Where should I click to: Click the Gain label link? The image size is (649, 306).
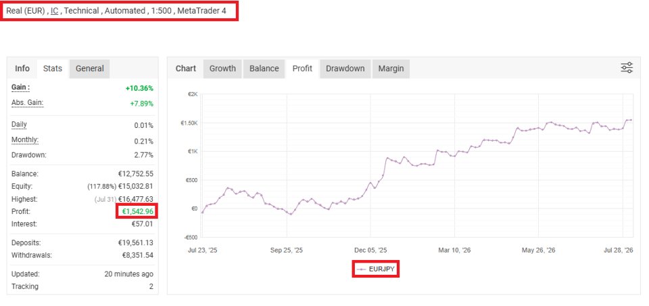20,87
